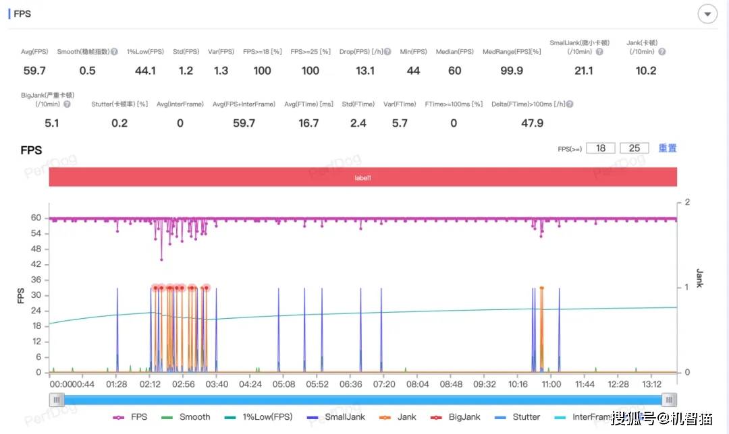This screenshot has width=729, height=434.
Task: Toggle BigJank legend item
Action: 455,417
